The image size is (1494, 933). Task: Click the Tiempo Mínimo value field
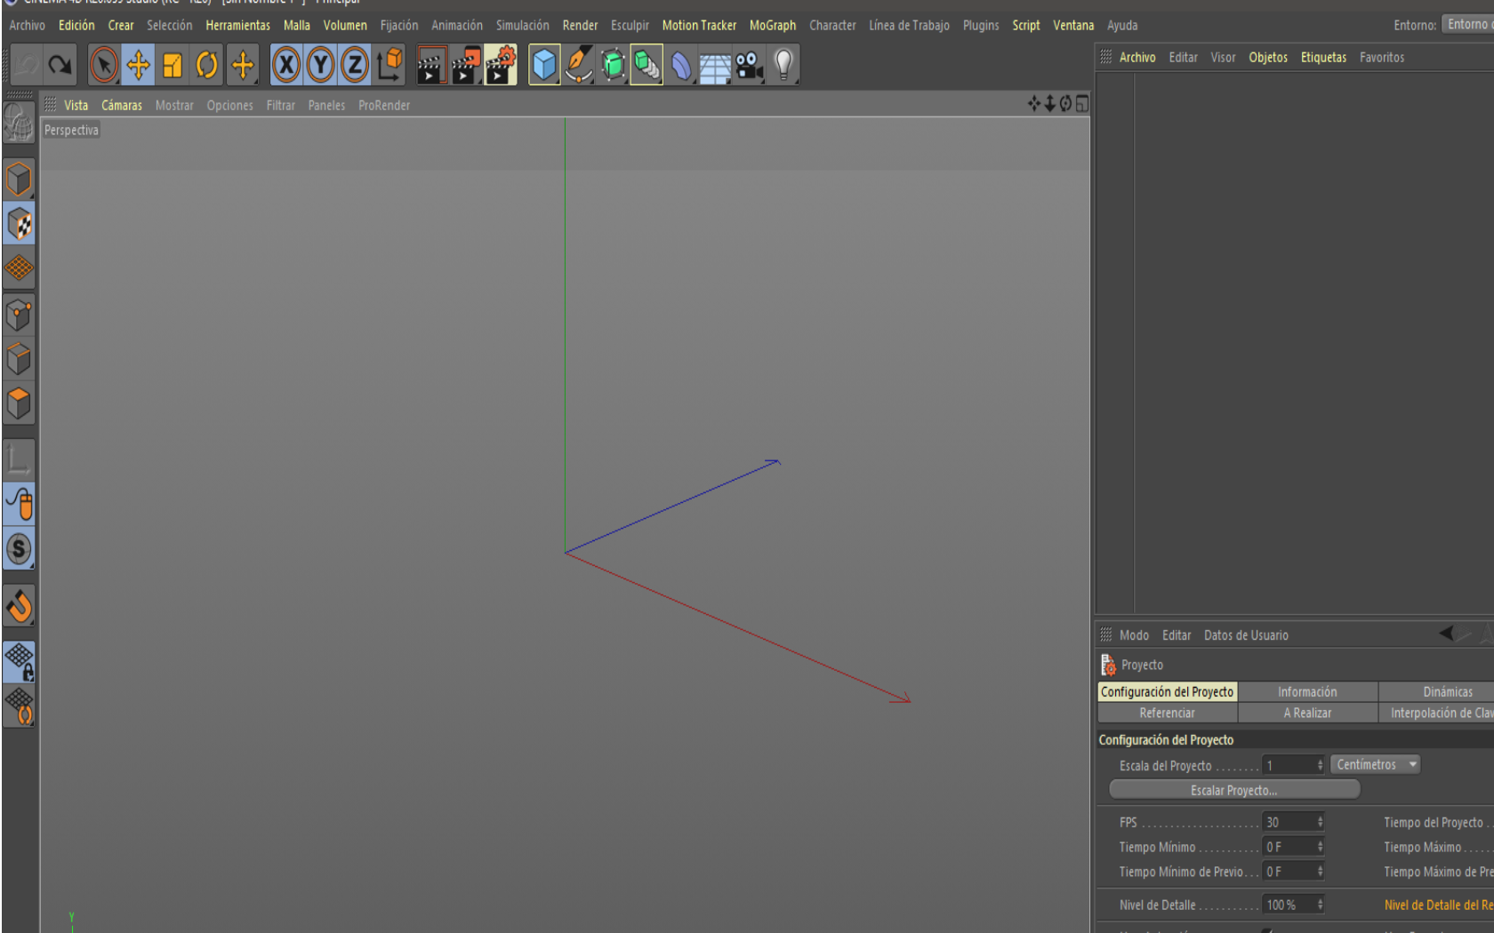click(1289, 848)
